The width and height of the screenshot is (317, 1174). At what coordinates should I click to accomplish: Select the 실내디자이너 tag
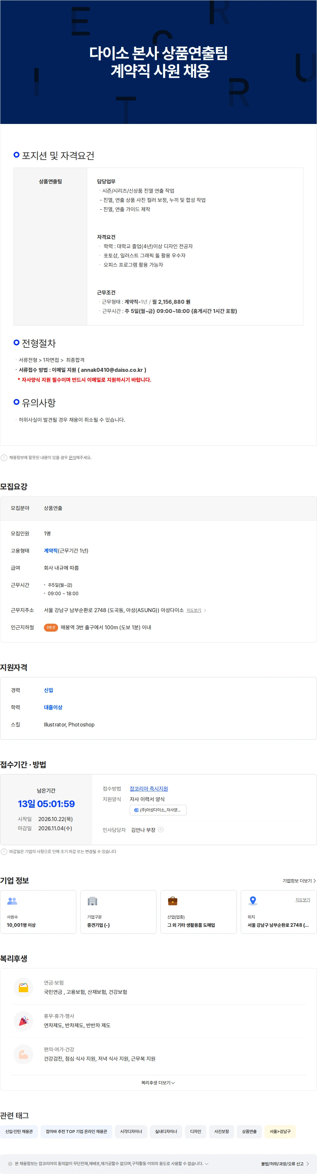166,1132
